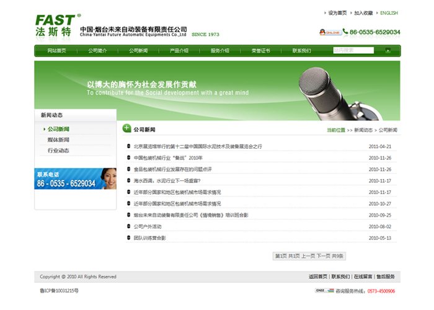Open the news article dated 2011-04-21
This screenshot has width=434, height=310.
198,146
